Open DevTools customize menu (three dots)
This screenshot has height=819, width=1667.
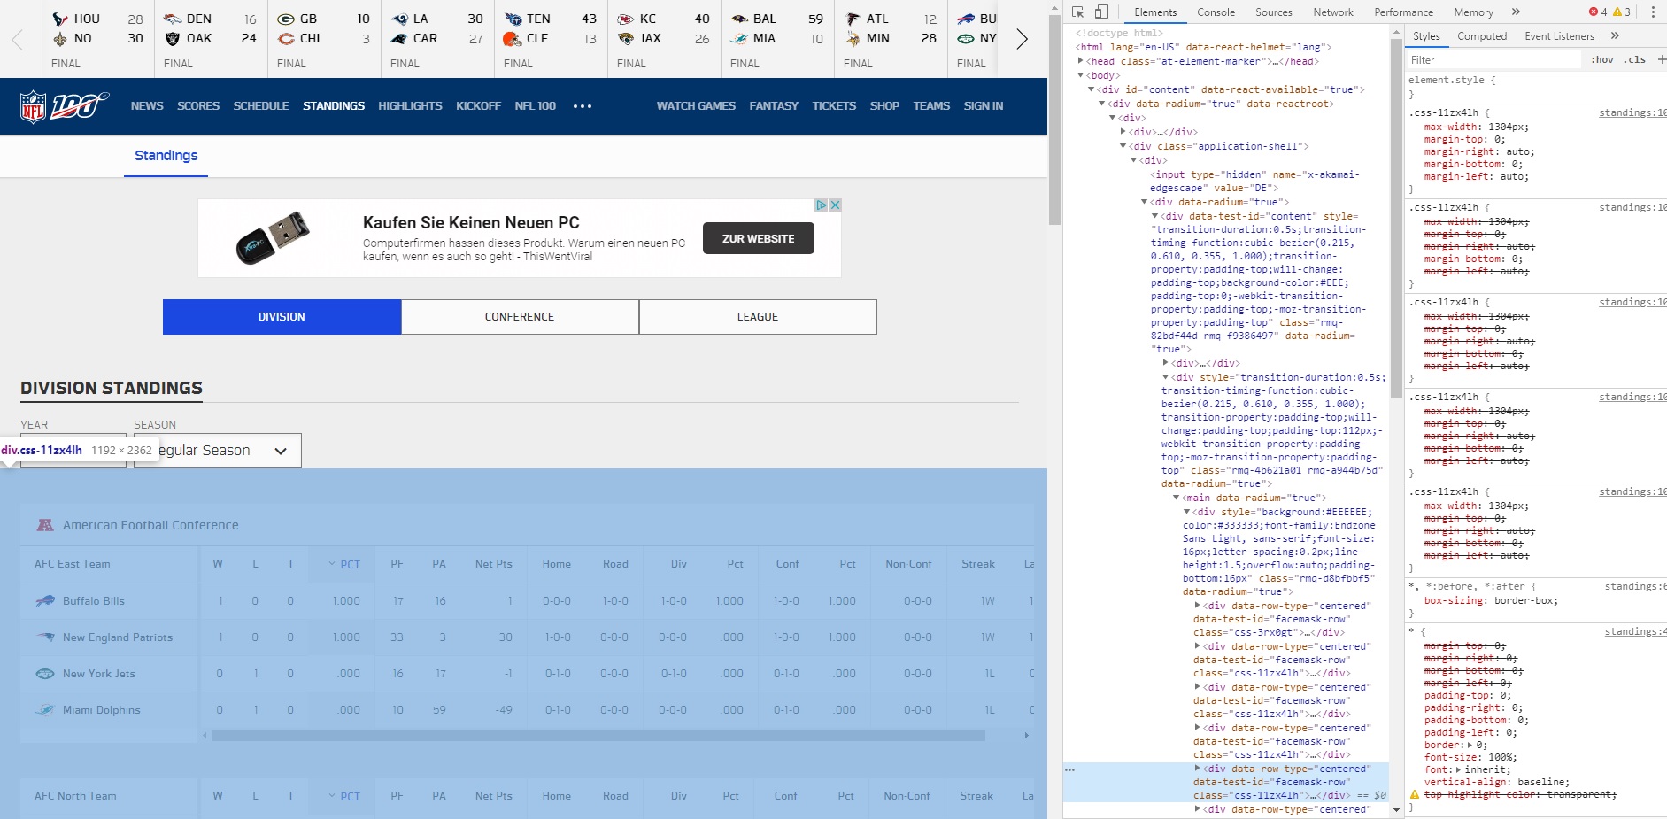(1653, 12)
